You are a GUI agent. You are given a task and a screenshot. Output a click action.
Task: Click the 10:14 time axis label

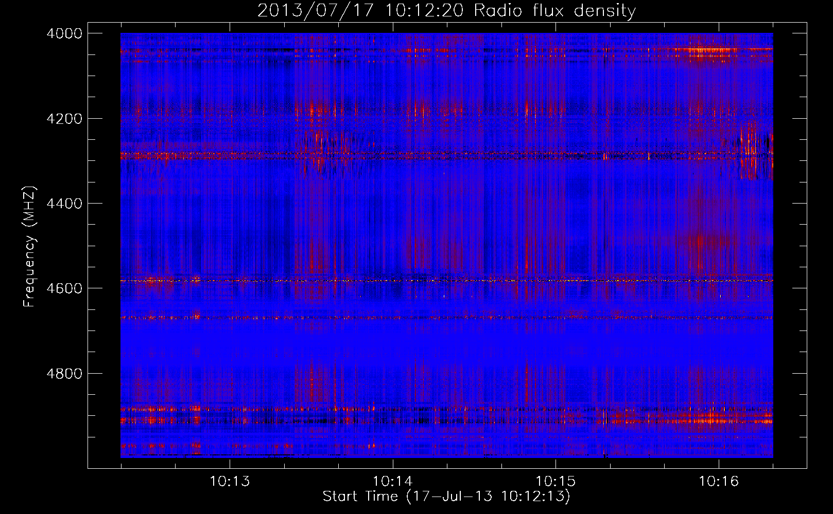393,481
